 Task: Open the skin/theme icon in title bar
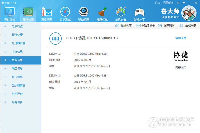(178, 3)
